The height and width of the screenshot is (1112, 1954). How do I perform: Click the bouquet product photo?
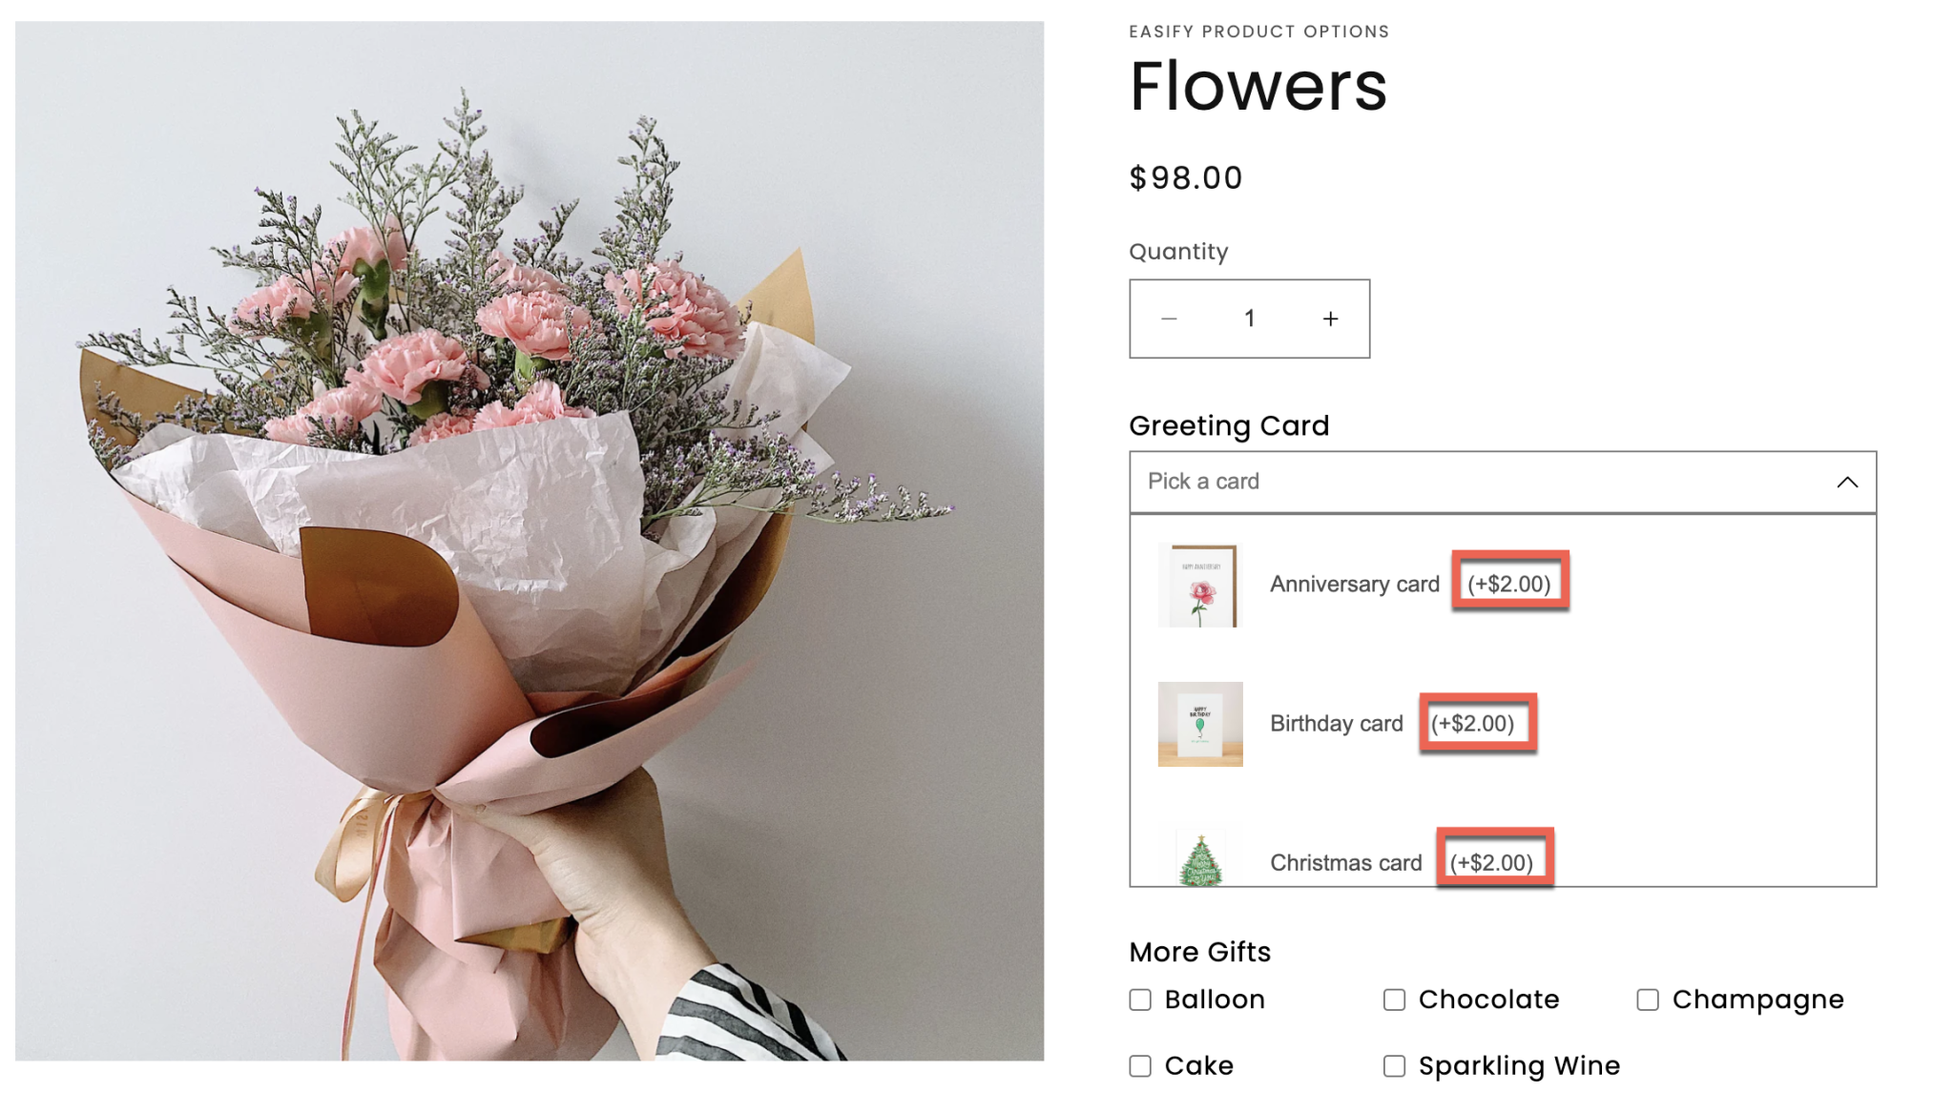point(530,544)
